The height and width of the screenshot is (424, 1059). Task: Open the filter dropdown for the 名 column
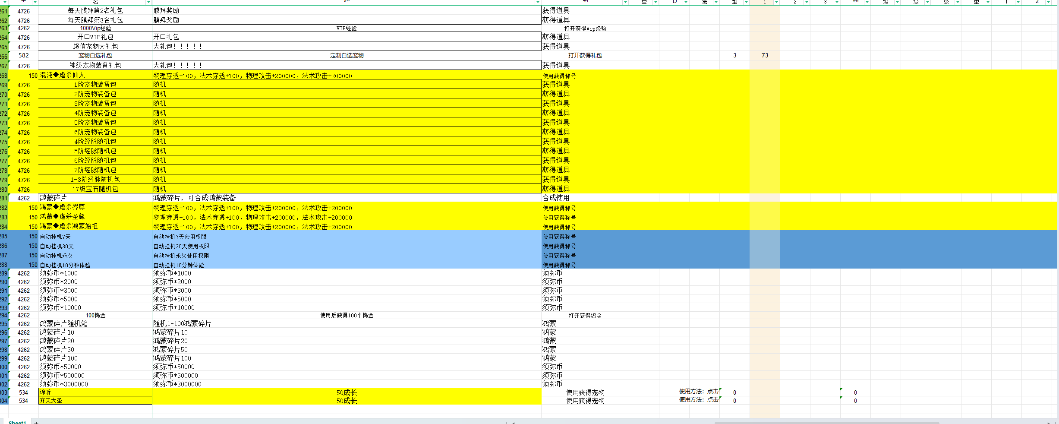click(x=148, y=3)
